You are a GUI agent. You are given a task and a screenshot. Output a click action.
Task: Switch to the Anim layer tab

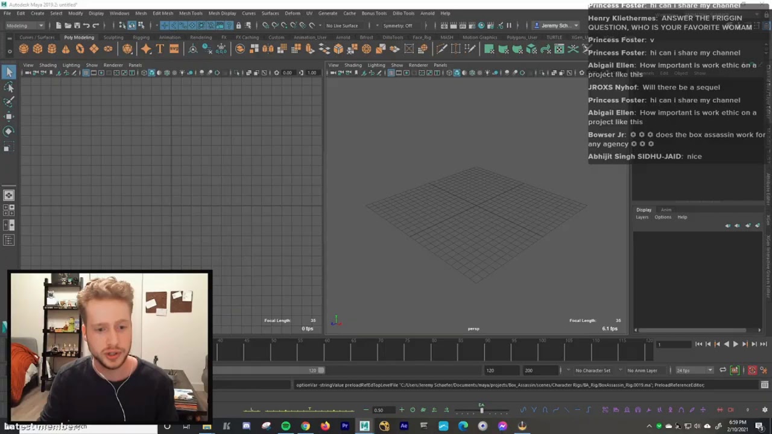click(666, 210)
